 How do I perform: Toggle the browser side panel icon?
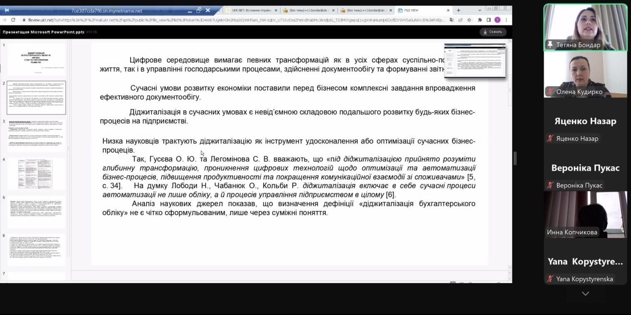489,20
